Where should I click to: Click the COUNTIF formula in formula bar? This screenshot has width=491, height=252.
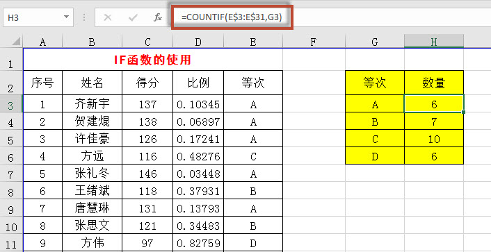pos(232,17)
